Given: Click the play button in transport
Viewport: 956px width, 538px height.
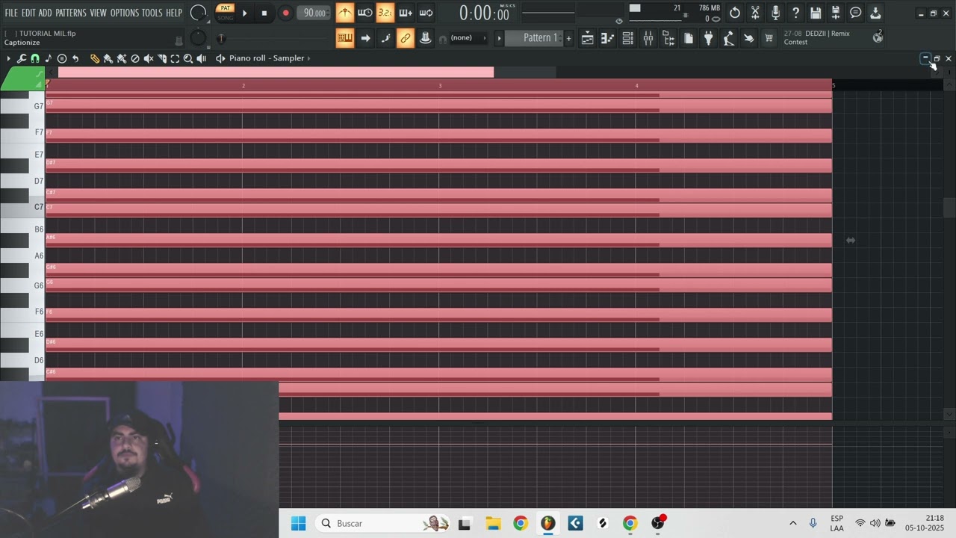Looking at the screenshot, I should (x=244, y=13).
